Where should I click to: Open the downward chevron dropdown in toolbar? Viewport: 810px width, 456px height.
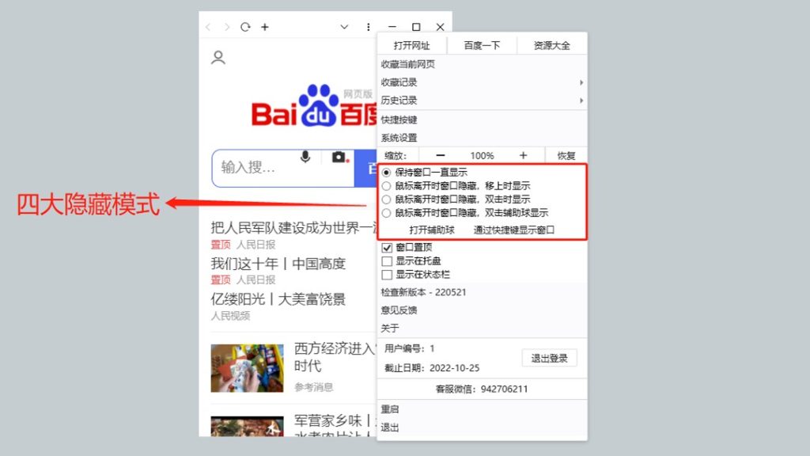(344, 27)
